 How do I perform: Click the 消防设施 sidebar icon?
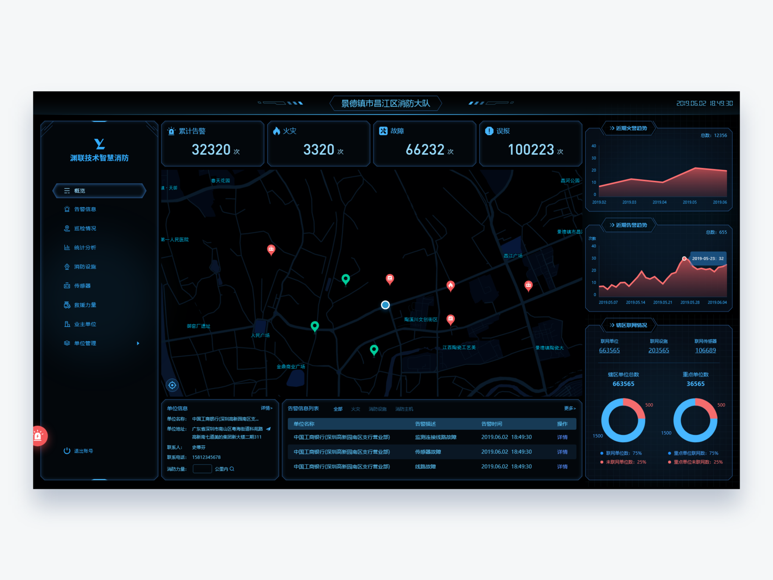pos(67,266)
